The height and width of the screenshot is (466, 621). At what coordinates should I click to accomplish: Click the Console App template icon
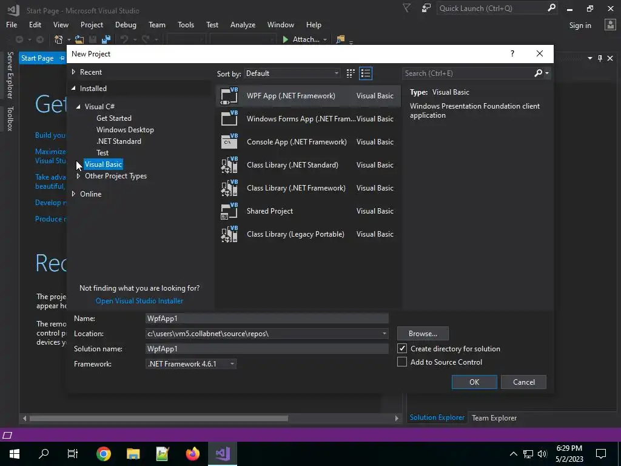click(229, 141)
